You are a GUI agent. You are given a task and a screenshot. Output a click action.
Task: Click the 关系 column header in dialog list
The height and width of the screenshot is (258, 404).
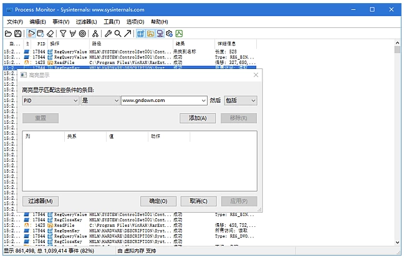[85, 136]
